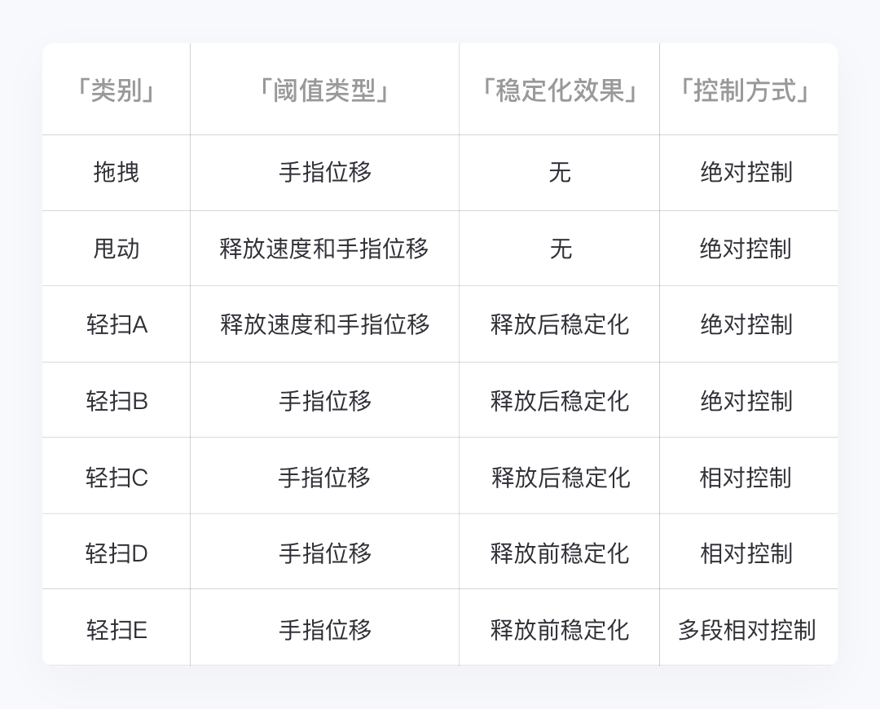
Task: Click the 轻扫B row label
Action: pos(117,401)
